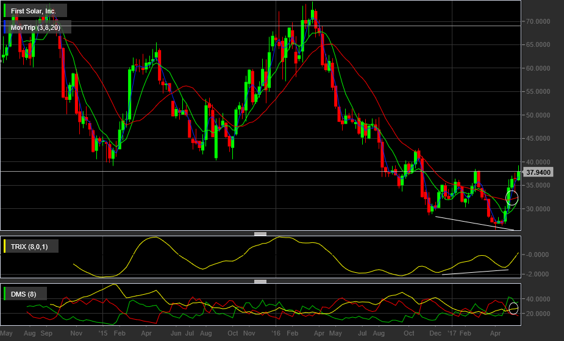Click the yellow color bar beside TRIX

pyautogui.click(x=5, y=246)
